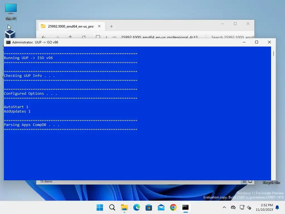This screenshot has height=214, width=285.
Task: Click the 'Checking UUP Info' line
Action: (29, 76)
